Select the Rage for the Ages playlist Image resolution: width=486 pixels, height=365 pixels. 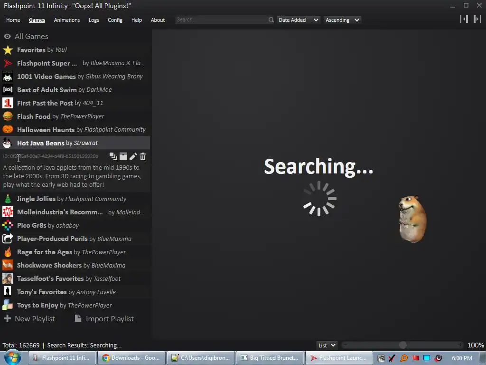click(x=75, y=252)
